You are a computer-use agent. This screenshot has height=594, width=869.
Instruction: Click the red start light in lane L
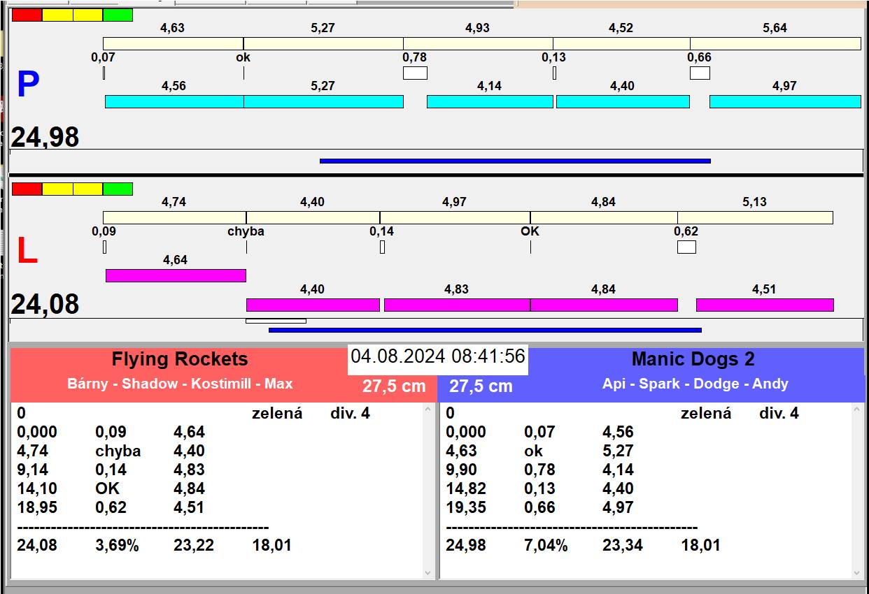(x=27, y=189)
